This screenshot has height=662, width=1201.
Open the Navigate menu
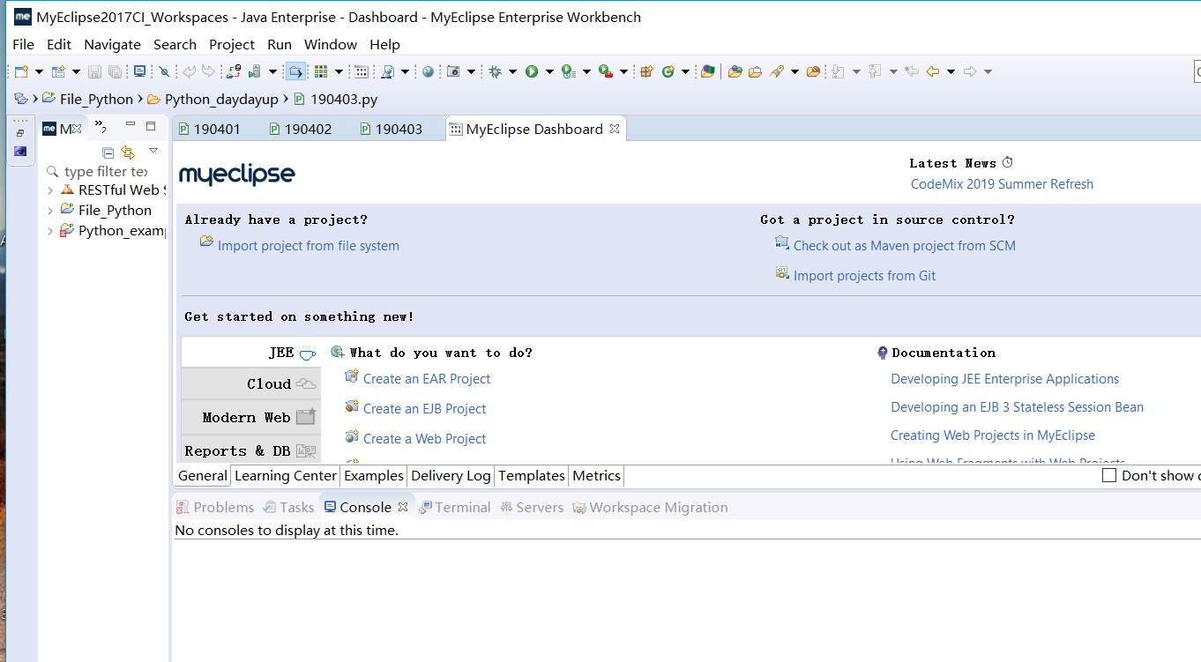112,44
